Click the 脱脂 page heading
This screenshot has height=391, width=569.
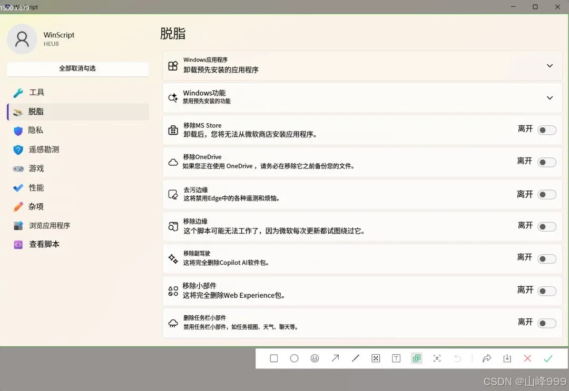click(173, 33)
